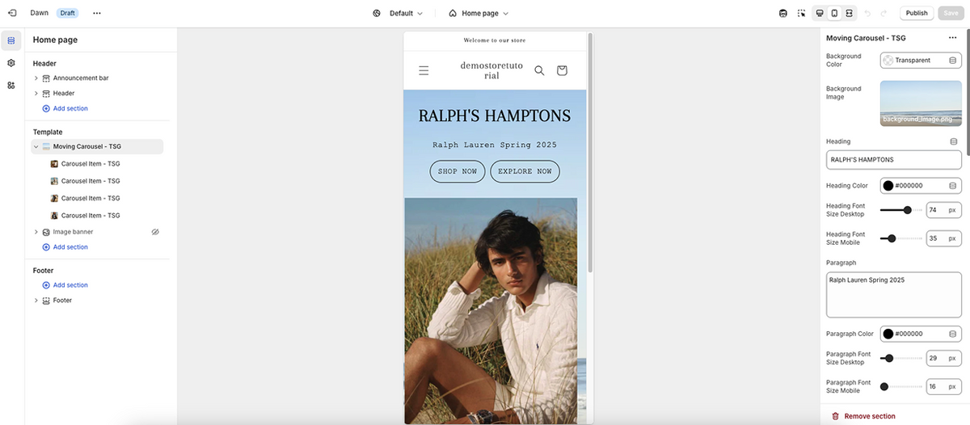Show the hidden Image banner section
Screen dimensions: 970x425
coord(155,232)
